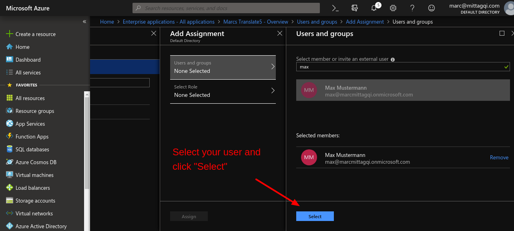Click the App Services icon

coord(10,124)
